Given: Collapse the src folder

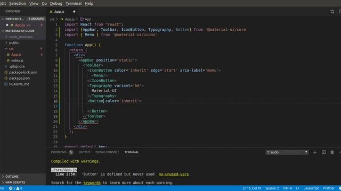Looking at the screenshot, I should tap(11, 48).
